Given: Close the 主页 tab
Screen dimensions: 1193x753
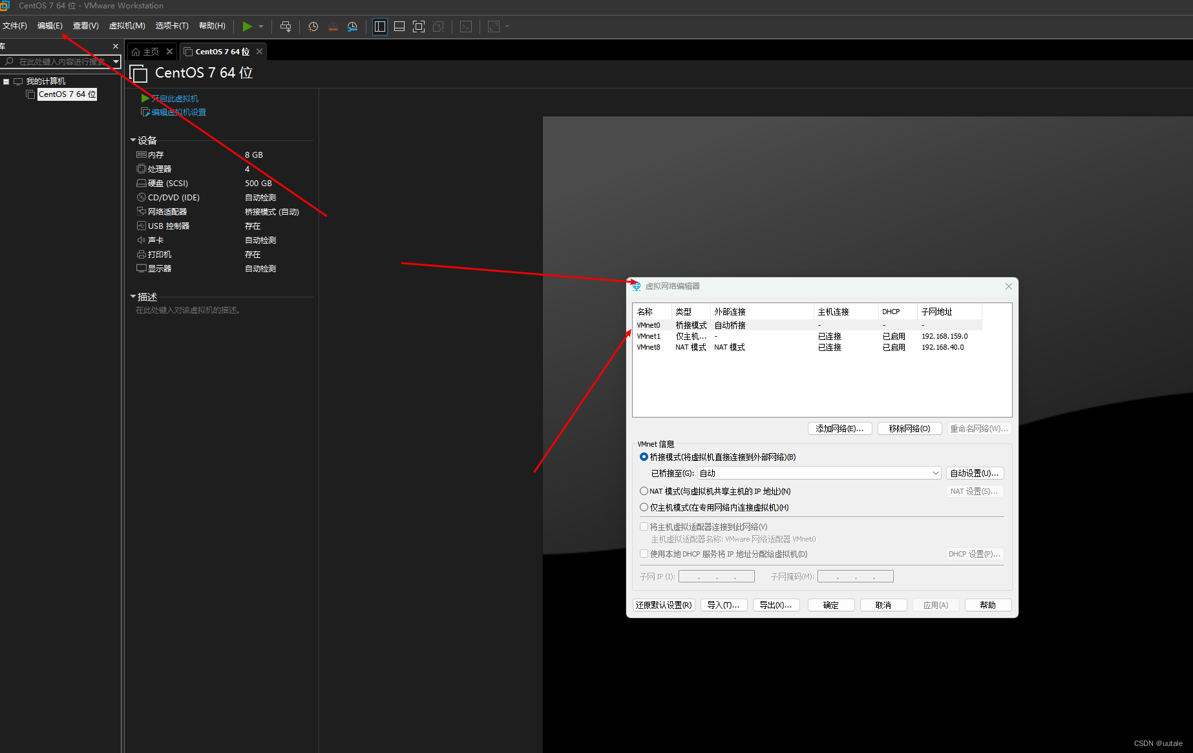Looking at the screenshot, I should tap(169, 52).
